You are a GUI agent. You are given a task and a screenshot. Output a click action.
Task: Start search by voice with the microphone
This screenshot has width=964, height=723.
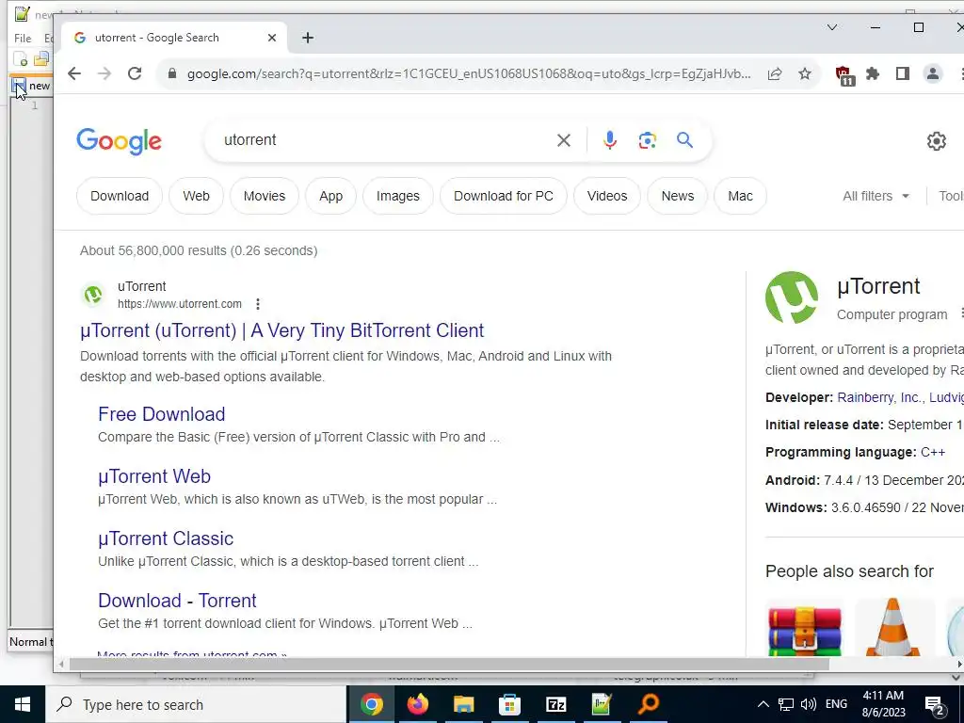(610, 140)
